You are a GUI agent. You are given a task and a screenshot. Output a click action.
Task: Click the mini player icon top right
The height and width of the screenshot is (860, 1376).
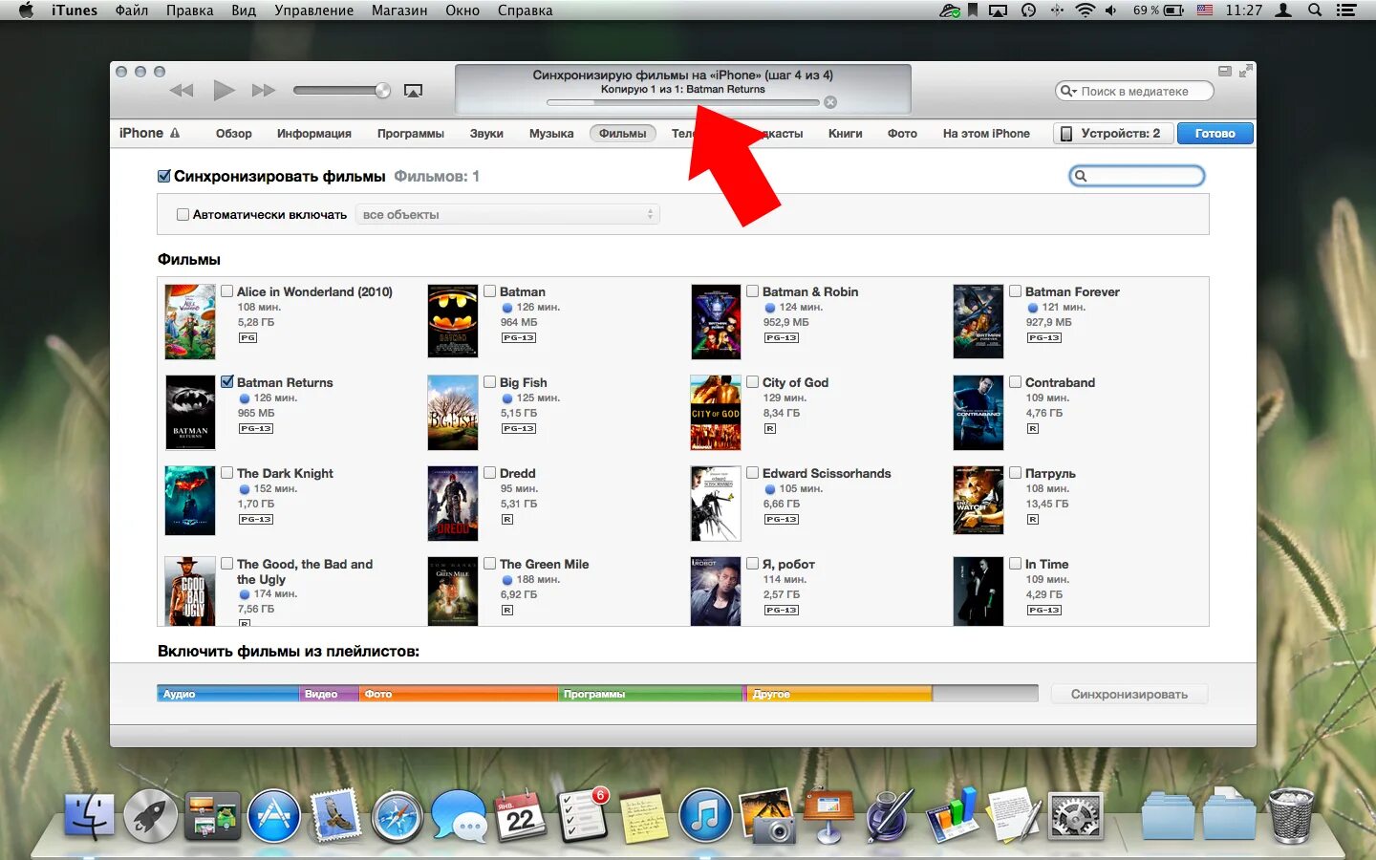pos(1225,71)
